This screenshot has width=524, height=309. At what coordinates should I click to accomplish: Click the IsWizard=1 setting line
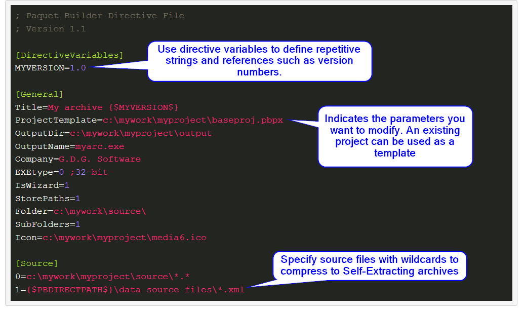(x=46, y=185)
